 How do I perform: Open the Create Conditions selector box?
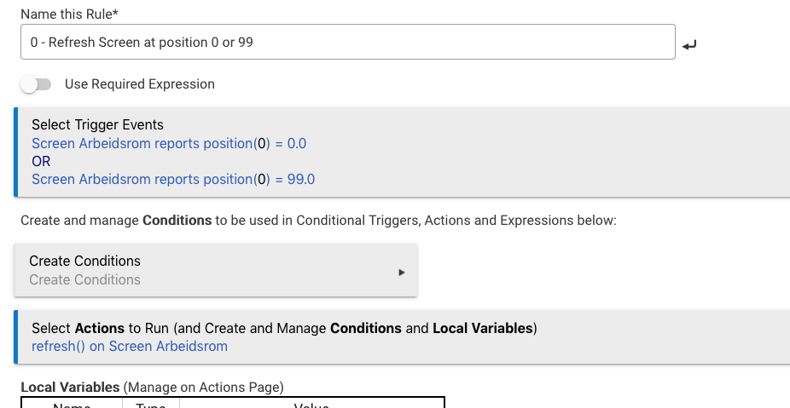point(215,270)
